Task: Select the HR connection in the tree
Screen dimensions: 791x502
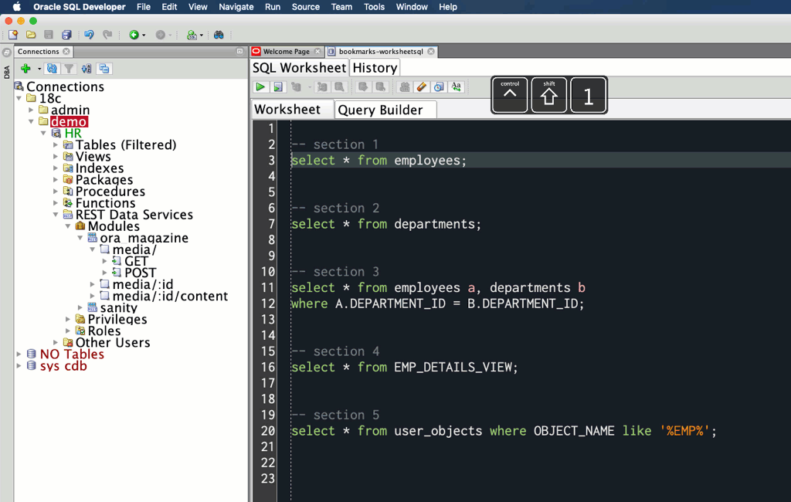Action: click(x=73, y=133)
